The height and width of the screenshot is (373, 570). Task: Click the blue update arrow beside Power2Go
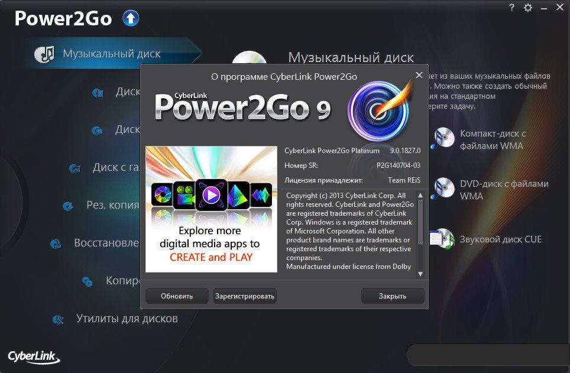pos(131,18)
